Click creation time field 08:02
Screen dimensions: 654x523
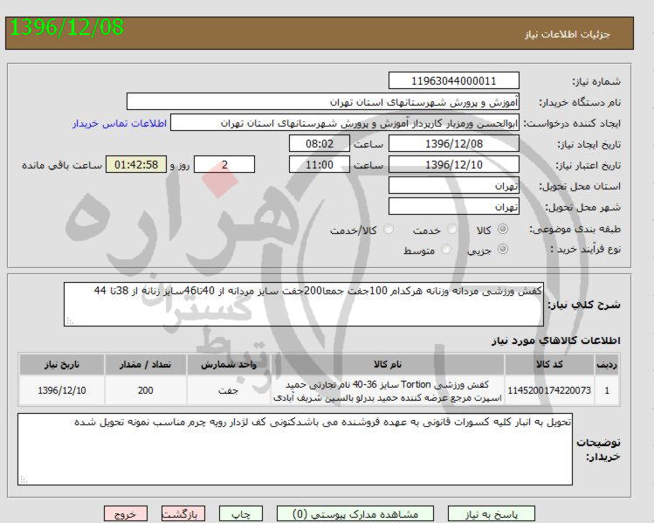(x=320, y=143)
